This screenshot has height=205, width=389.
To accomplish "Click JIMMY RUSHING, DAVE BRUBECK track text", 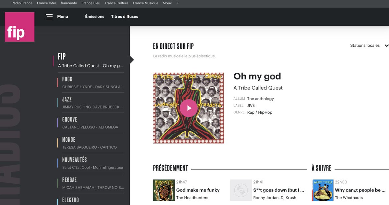I will pos(93,107).
